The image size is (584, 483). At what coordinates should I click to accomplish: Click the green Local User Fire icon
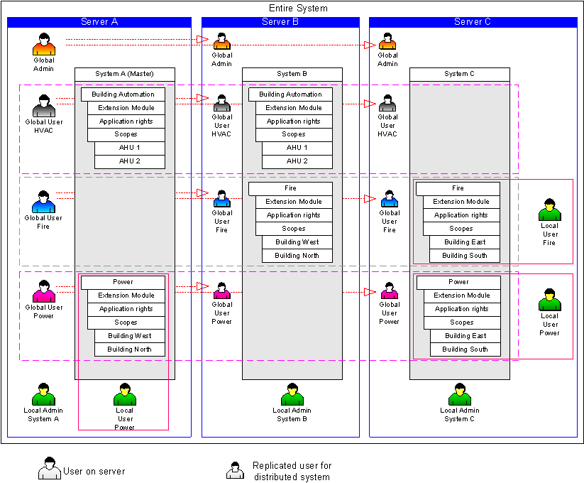[549, 211]
